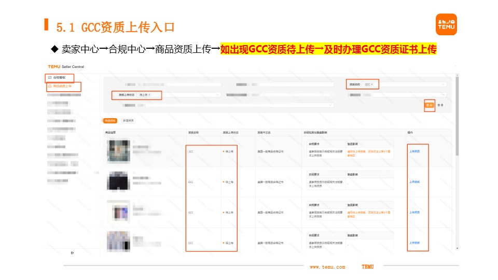Click the 重置 button
Screen dimensions: 498x280
(440, 105)
